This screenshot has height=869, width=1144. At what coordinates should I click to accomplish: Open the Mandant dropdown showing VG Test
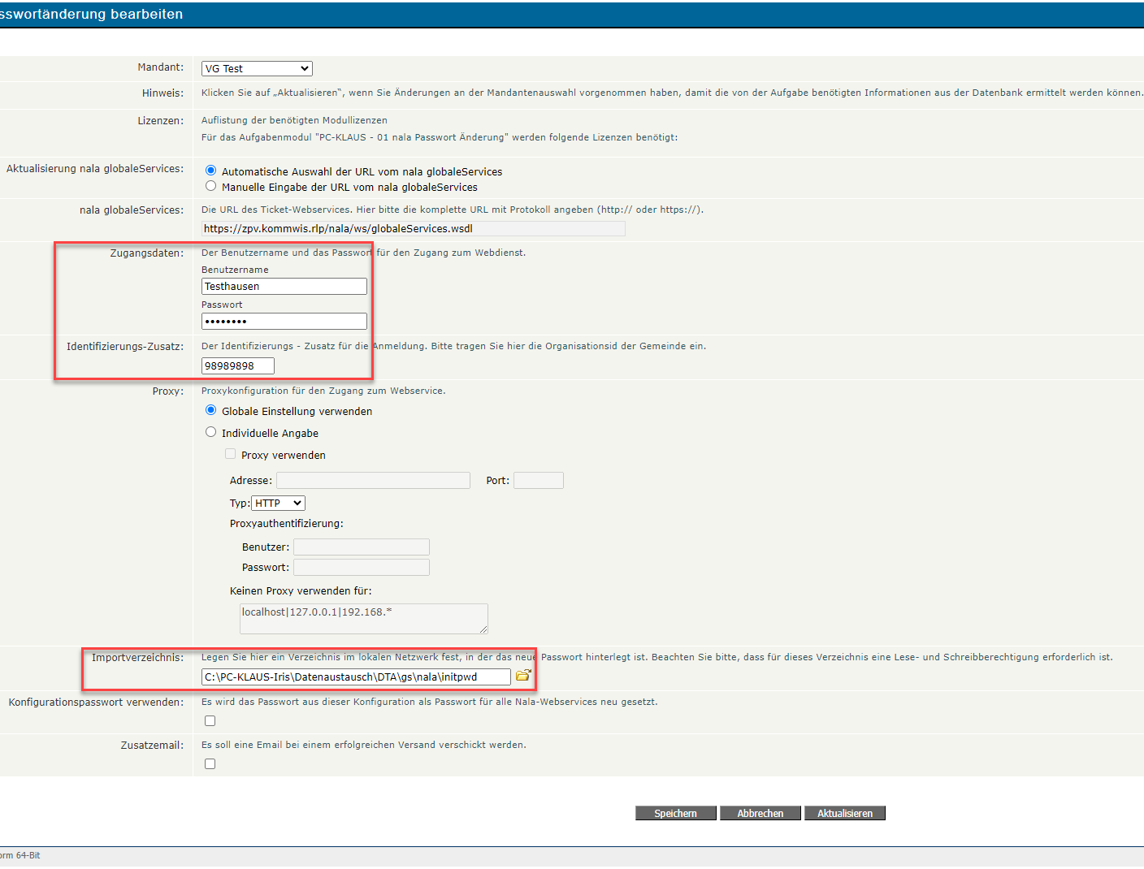coord(257,69)
